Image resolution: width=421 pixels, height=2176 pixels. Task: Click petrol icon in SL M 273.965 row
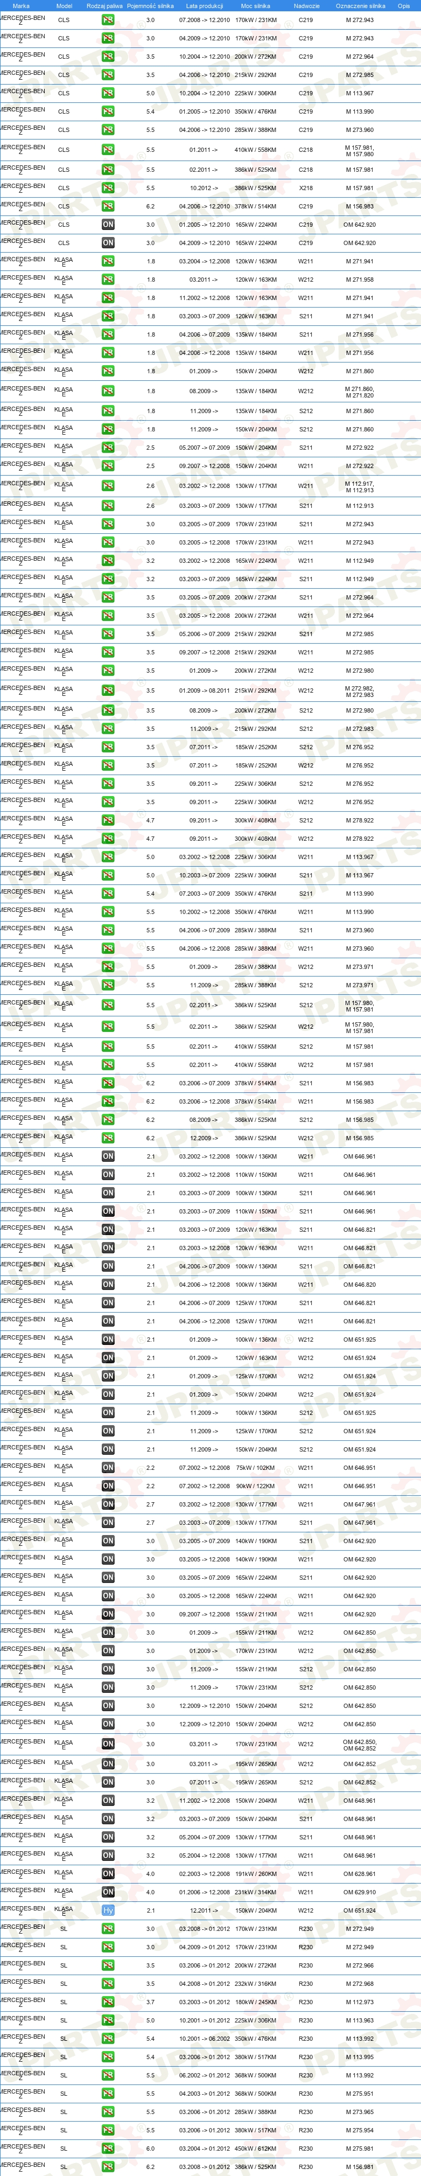[108, 2112]
